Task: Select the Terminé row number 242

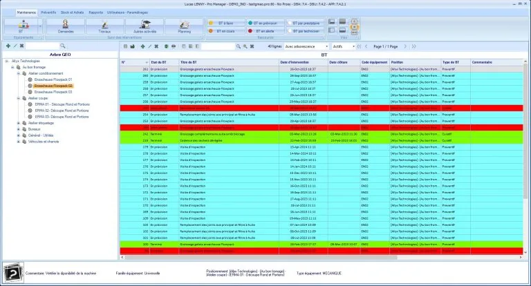Action: 322,134
